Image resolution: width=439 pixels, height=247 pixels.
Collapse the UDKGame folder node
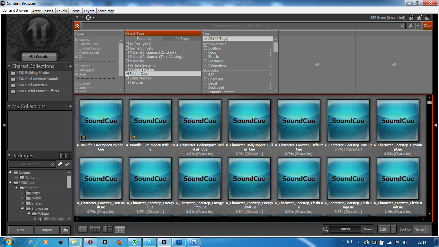click(11, 183)
